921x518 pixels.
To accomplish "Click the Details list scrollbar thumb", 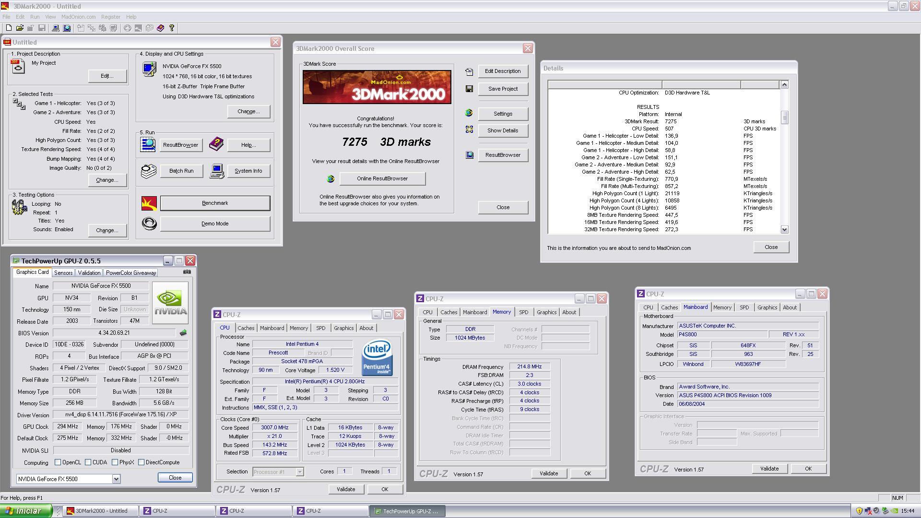I will [x=784, y=117].
